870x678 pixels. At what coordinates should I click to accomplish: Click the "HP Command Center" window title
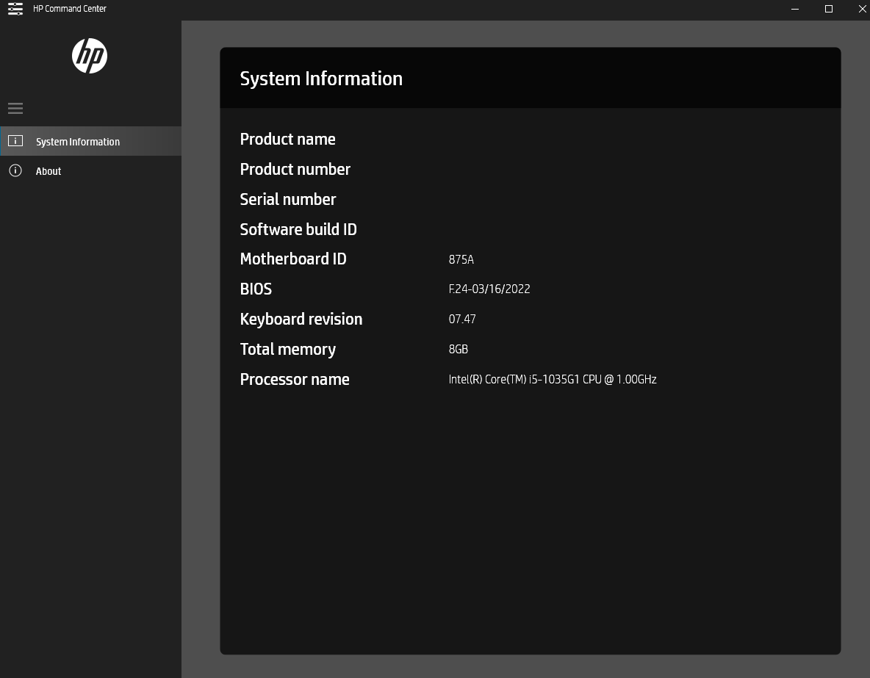click(69, 9)
